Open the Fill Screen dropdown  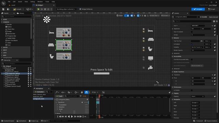(x=165, y=16)
